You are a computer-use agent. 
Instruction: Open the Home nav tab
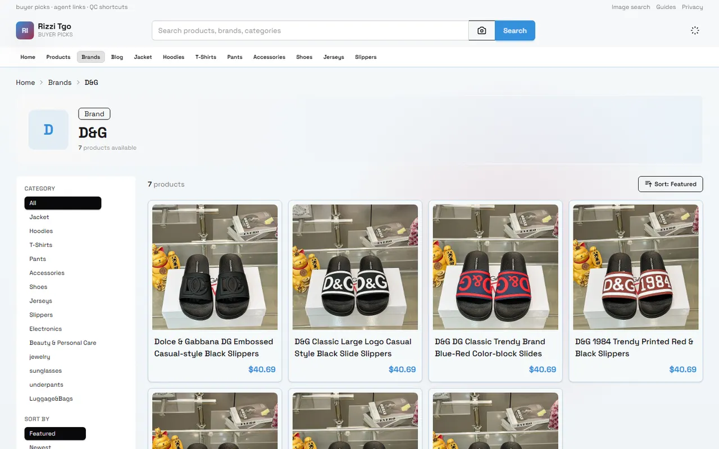28,57
